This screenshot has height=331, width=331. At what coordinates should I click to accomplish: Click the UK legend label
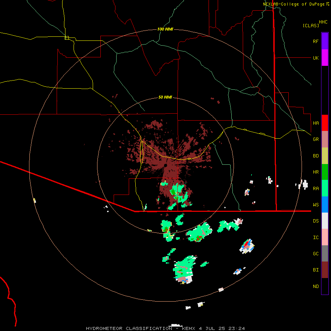coord(316,58)
